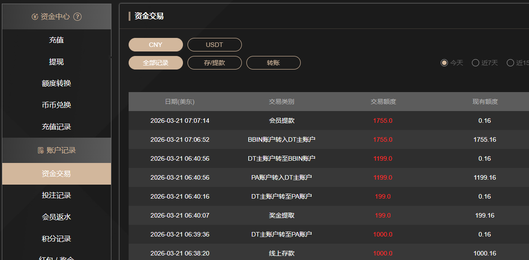
Task: Open the 充值 page from sidebar
Action: coord(56,40)
